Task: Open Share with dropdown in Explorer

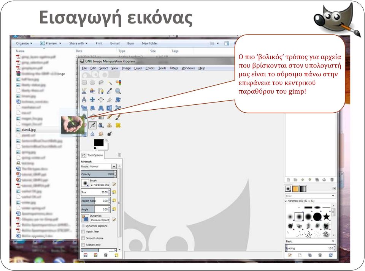Action: (x=78, y=43)
